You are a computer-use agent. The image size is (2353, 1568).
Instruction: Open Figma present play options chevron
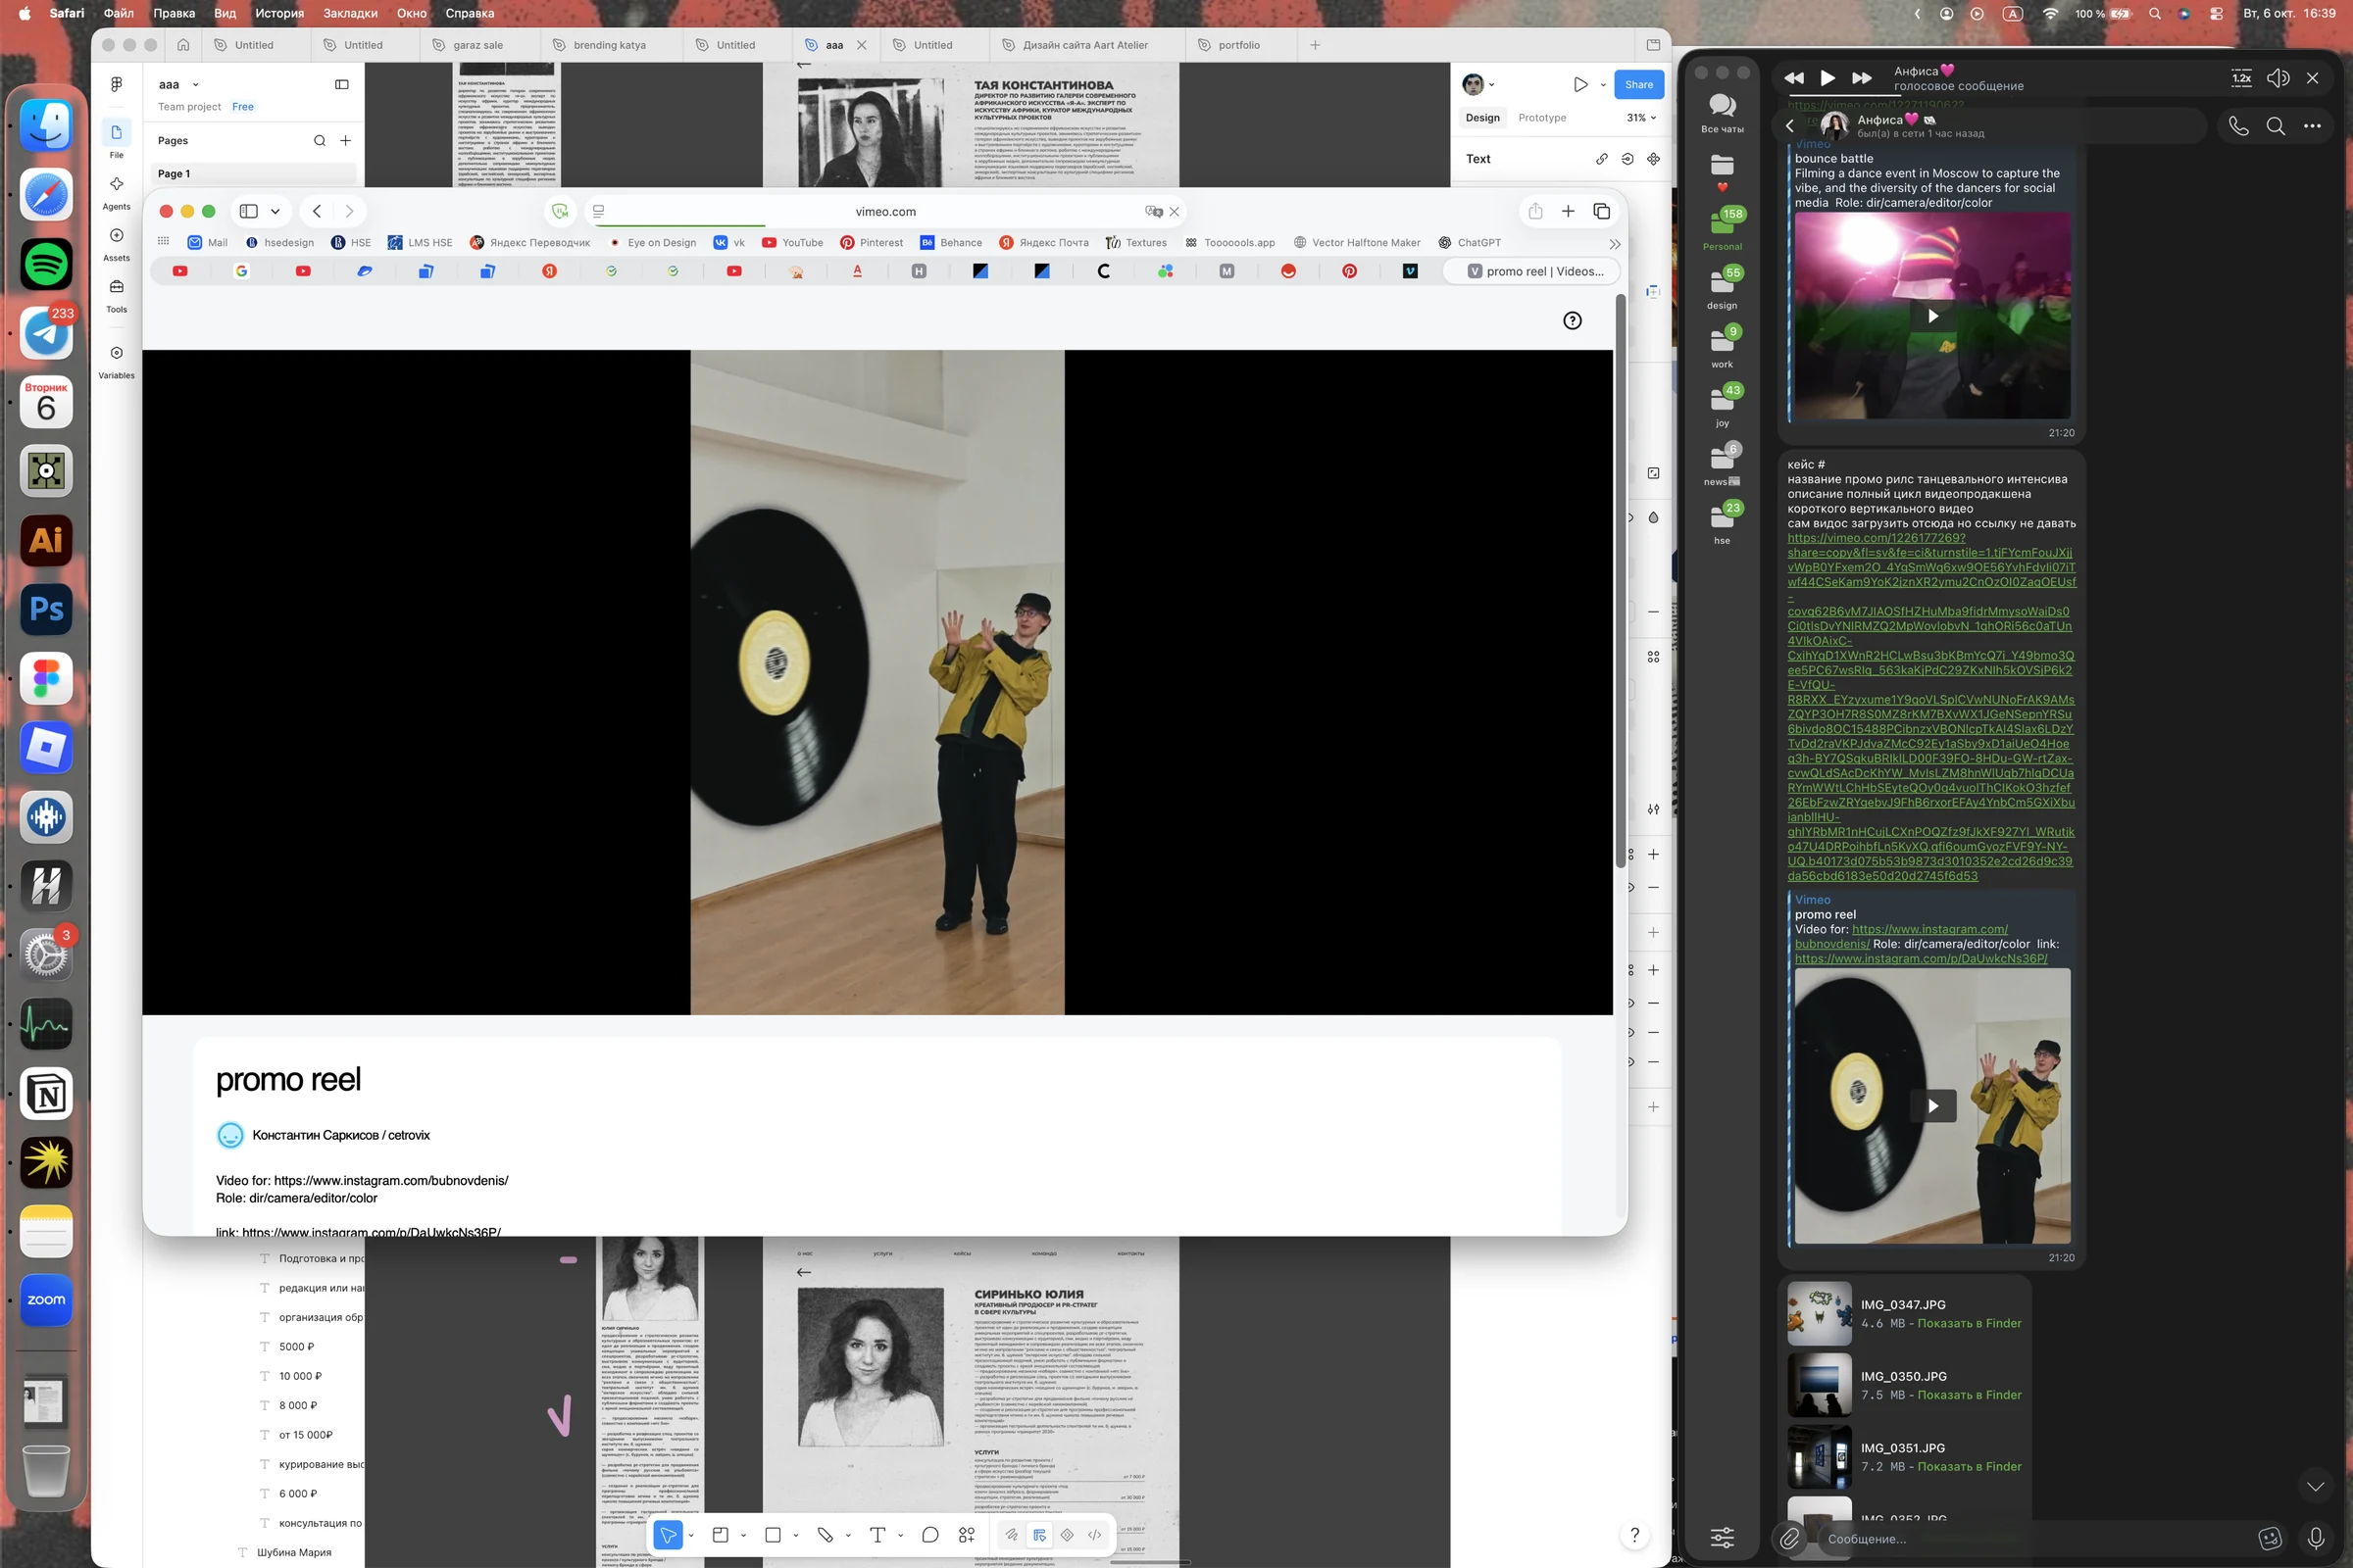point(1603,85)
